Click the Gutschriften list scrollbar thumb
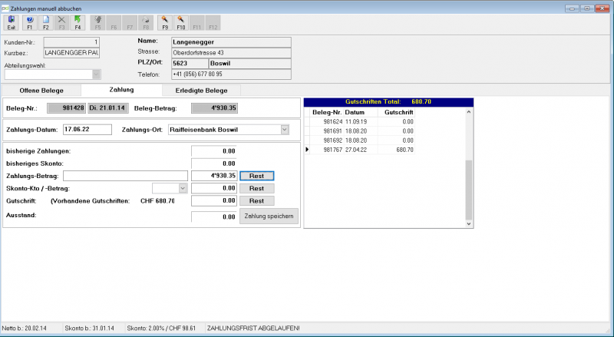Viewport: 614px width, 337px height. coord(469,190)
